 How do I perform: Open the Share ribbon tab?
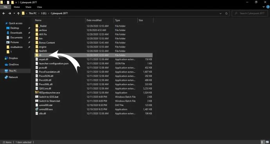[x=28, y=7]
